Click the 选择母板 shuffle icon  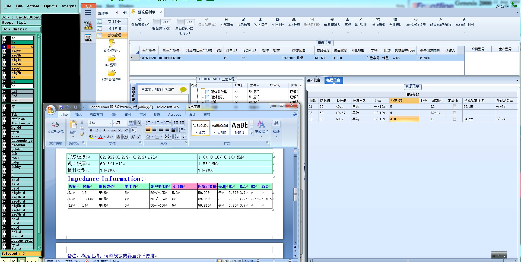point(378,20)
